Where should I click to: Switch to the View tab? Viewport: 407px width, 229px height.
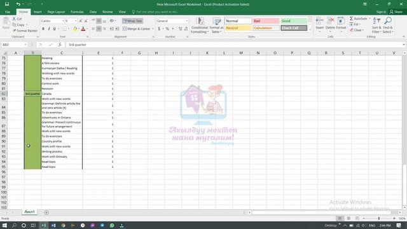[x=122, y=12]
